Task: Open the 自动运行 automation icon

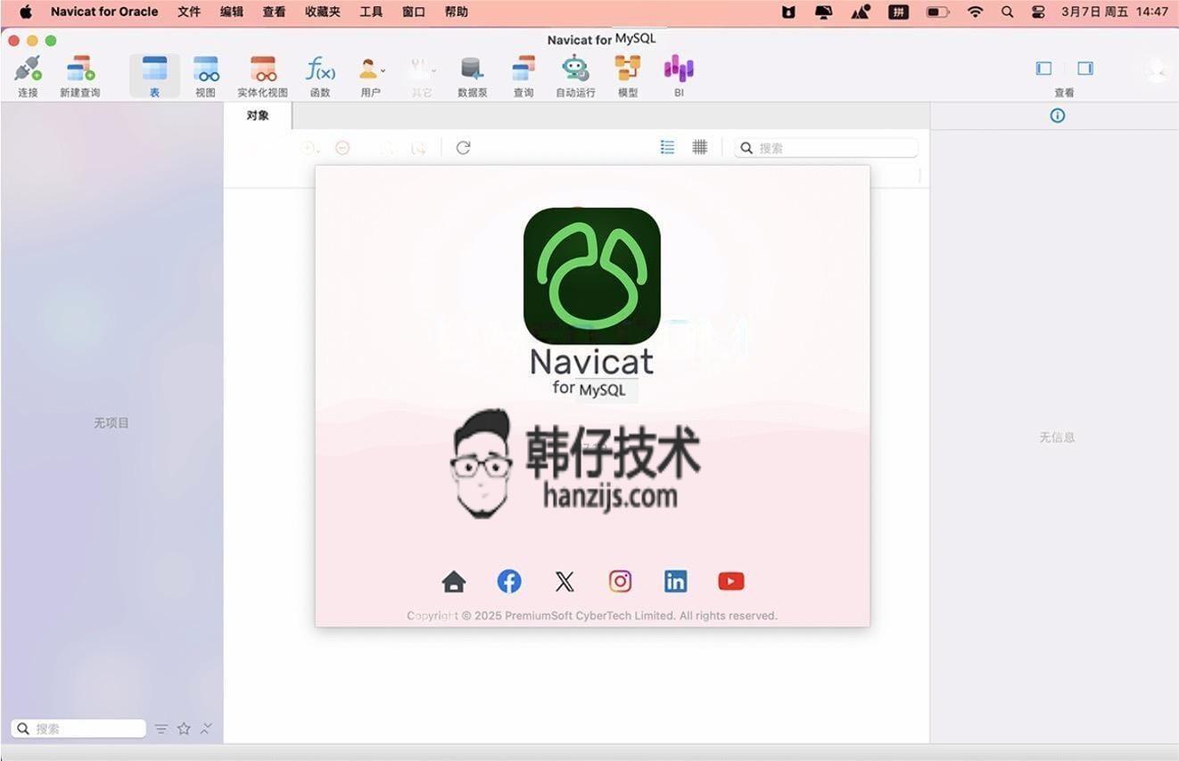Action: pos(575,76)
